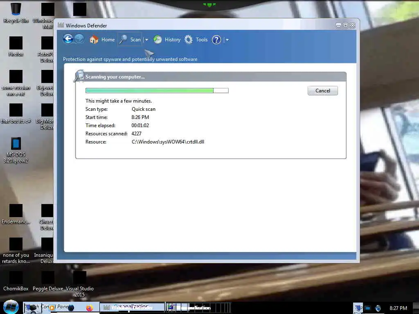Click the "Scanning your computer..." heading
Screen dimensions: 419x314
(115, 77)
